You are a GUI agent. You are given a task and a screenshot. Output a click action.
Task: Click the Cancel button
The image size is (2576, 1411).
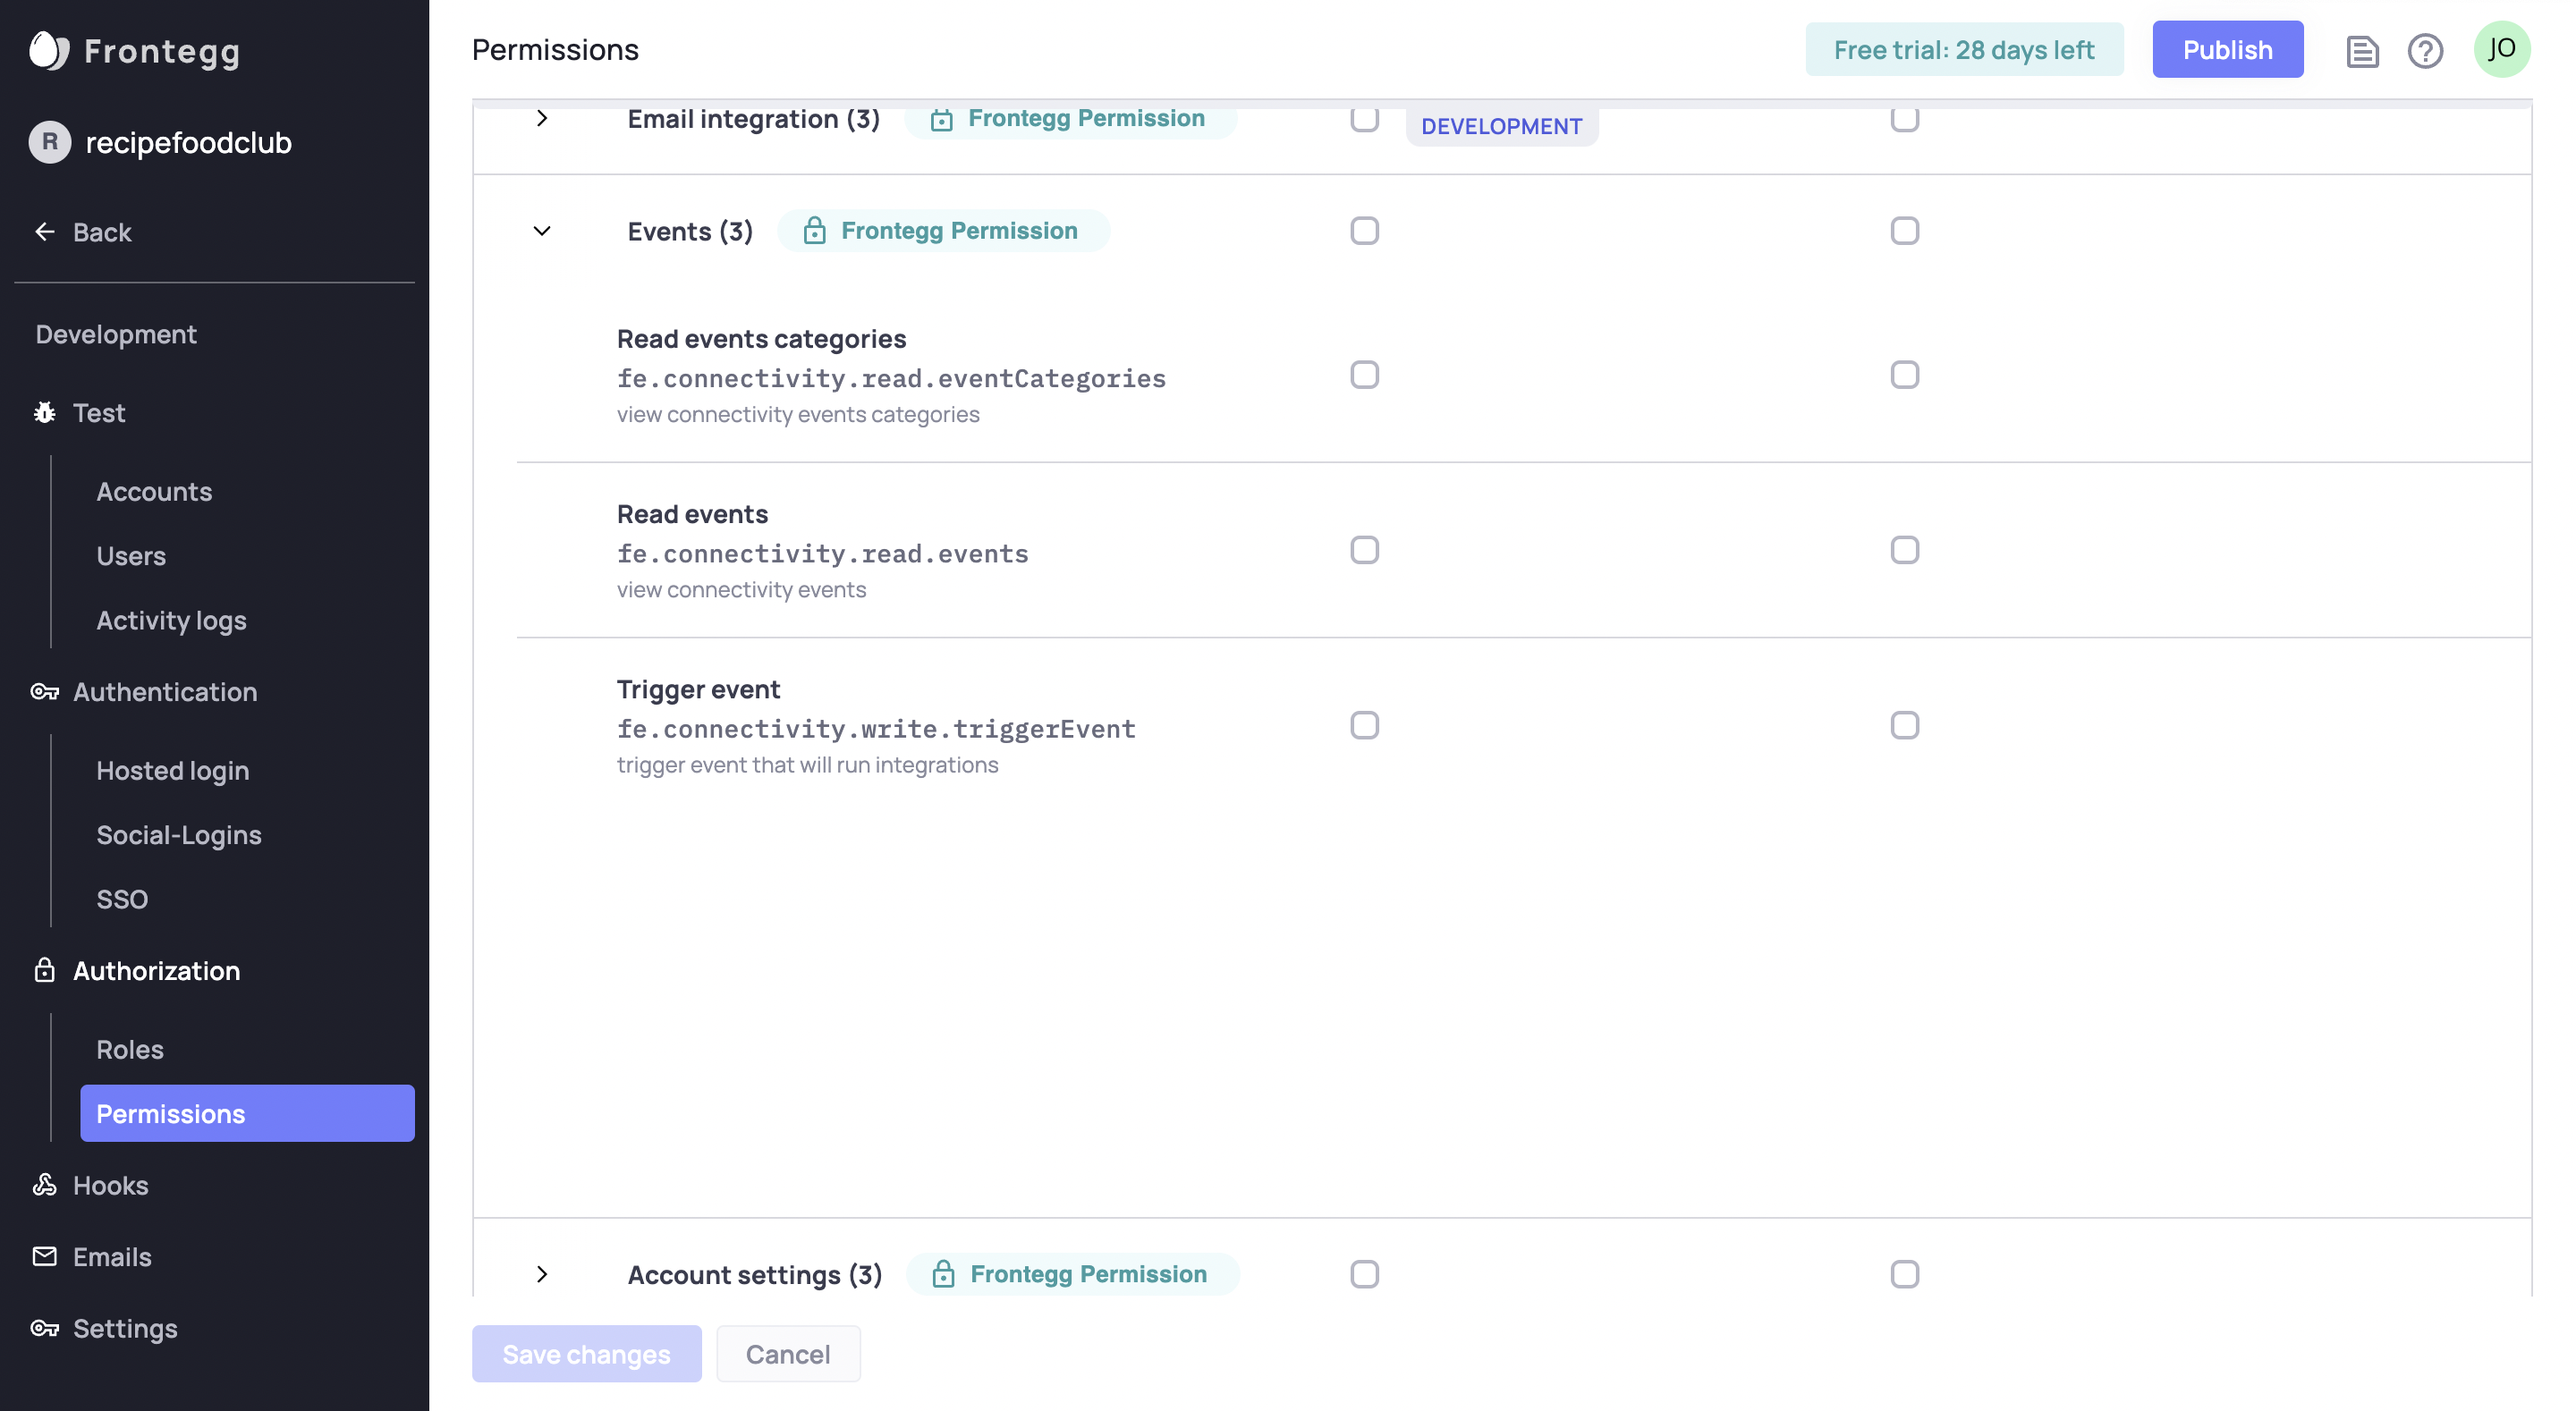[787, 1354]
